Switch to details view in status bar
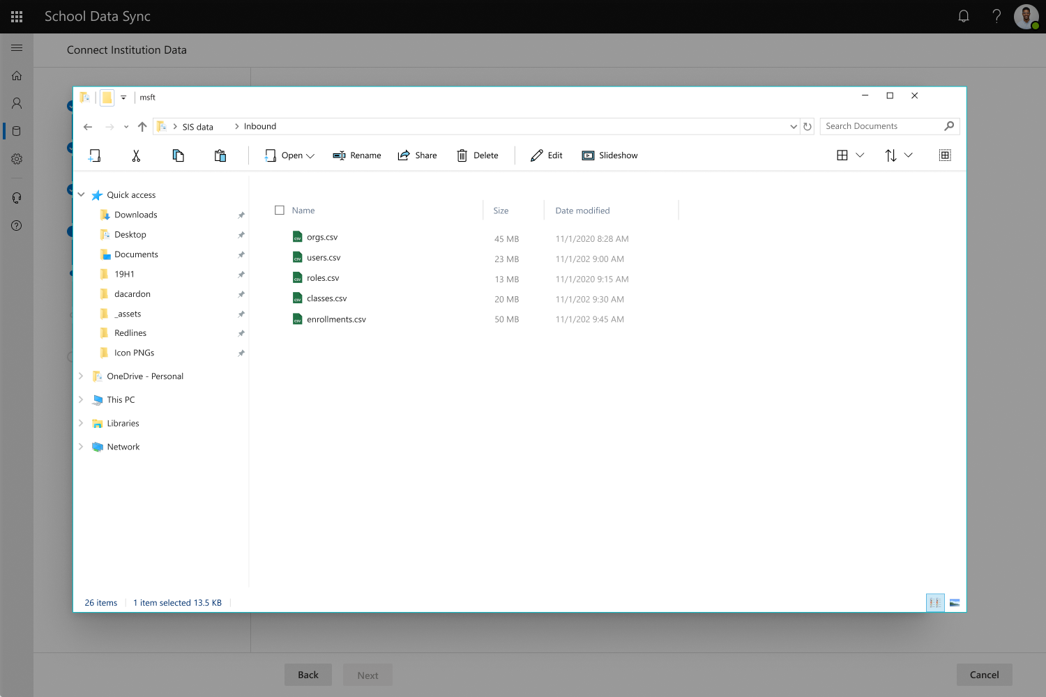This screenshot has width=1046, height=697. pyautogui.click(x=935, y=603)
